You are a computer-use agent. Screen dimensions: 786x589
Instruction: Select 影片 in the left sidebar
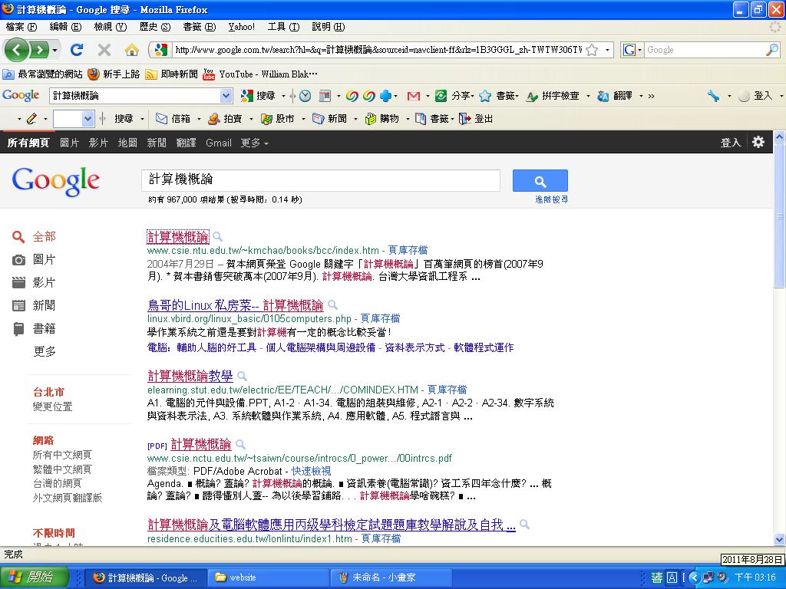[44, 282]
